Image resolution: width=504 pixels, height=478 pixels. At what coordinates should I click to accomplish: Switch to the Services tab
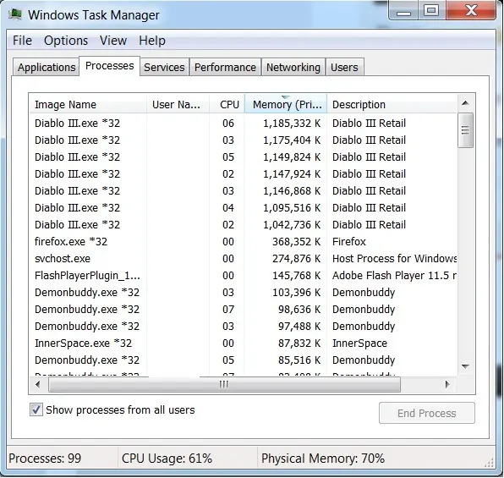click(x=164, y=67)
